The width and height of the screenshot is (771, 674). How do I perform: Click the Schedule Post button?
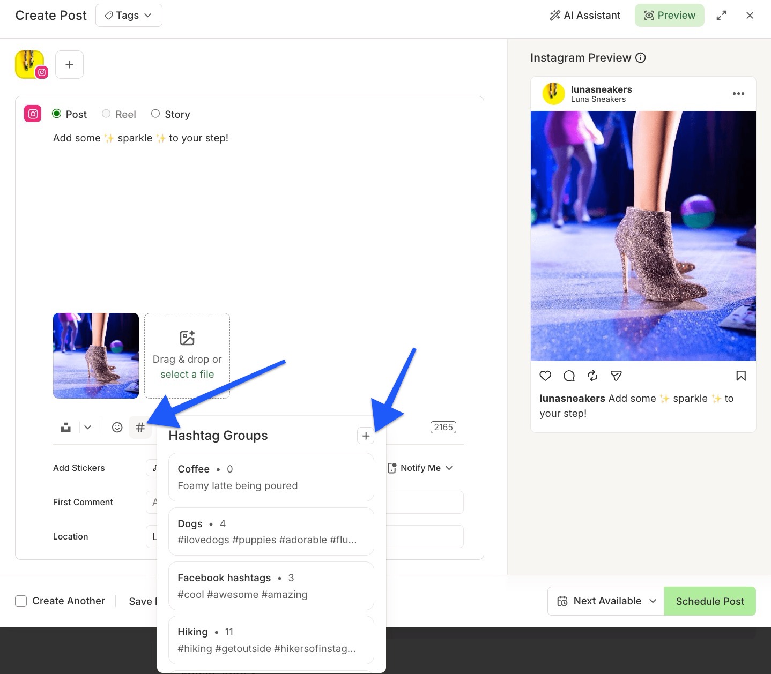(710, 601)
